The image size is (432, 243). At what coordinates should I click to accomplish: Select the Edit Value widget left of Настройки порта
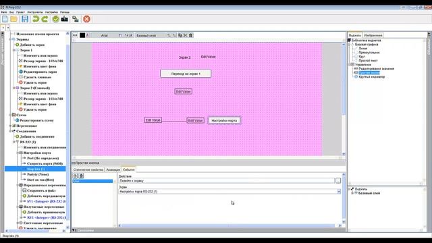pos(195,120)
